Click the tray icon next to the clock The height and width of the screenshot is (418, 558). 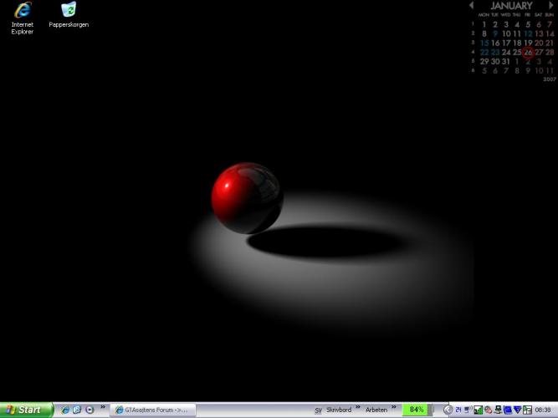click(x=527, y=410)
